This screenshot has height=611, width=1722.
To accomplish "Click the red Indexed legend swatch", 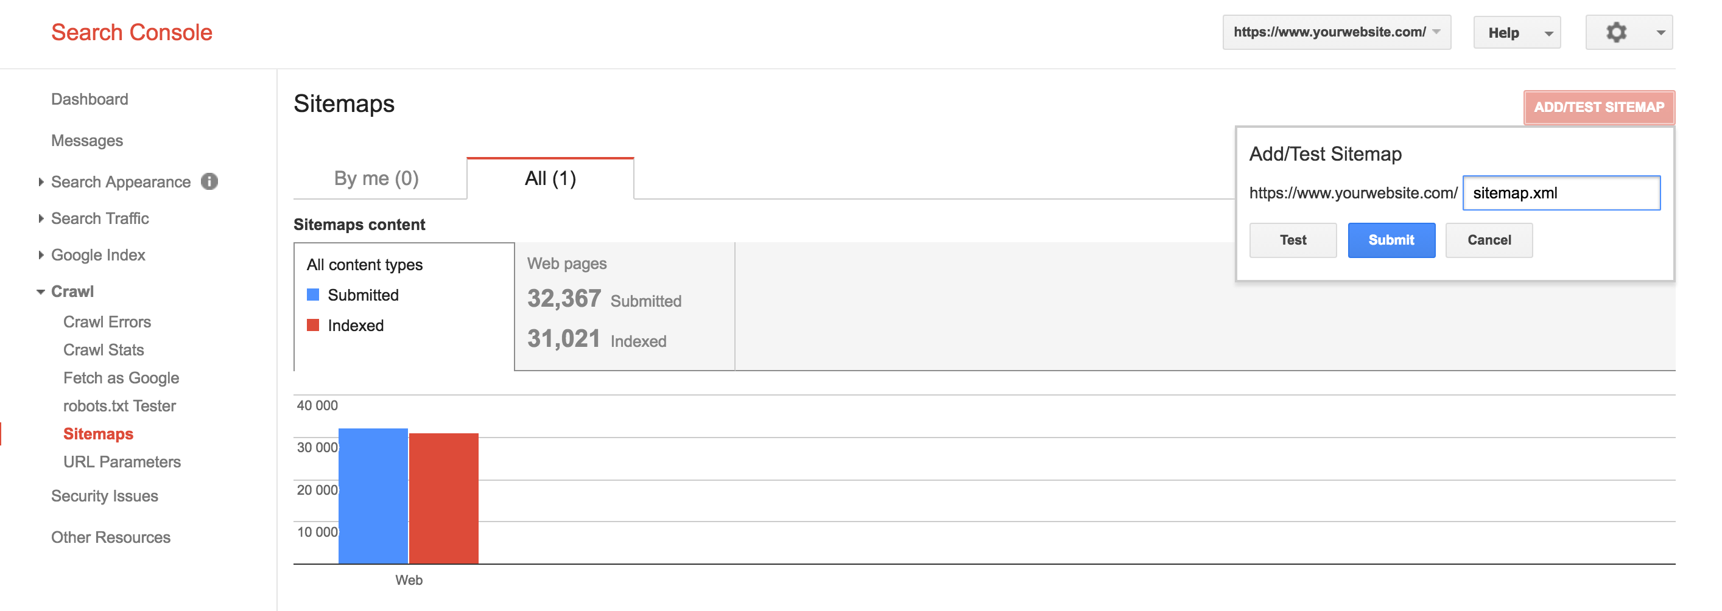I will point(313,325).
